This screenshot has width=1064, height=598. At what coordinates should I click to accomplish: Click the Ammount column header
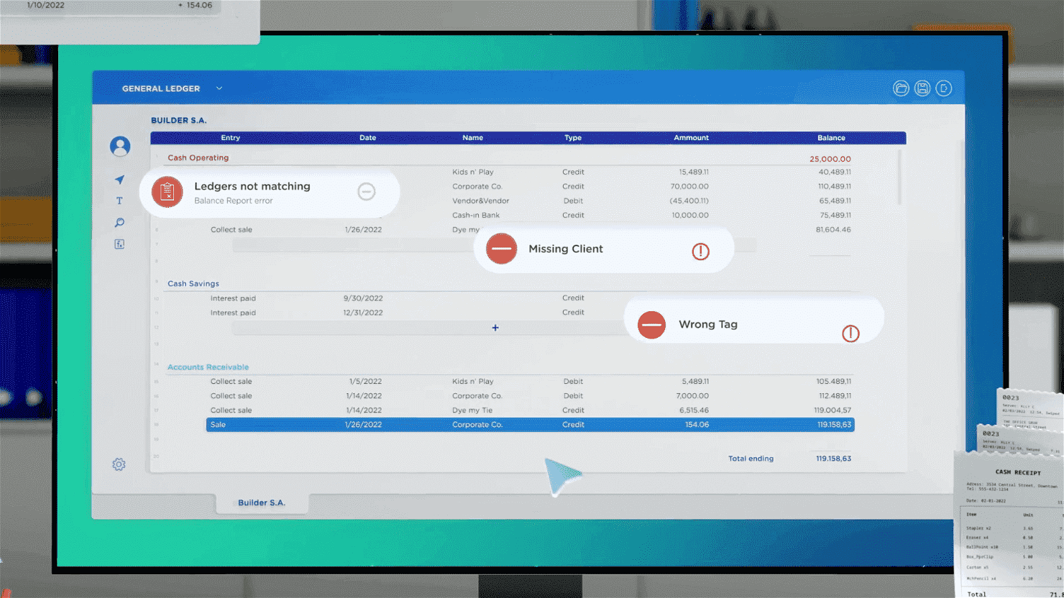tap(691, 137)
